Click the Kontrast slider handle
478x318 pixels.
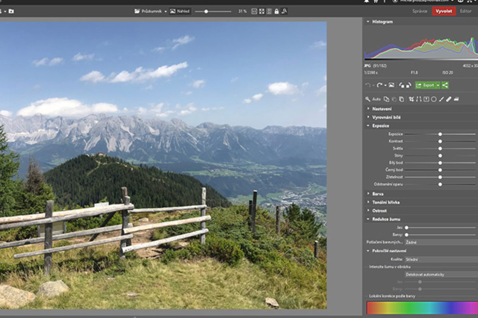[x=440, y=141]
